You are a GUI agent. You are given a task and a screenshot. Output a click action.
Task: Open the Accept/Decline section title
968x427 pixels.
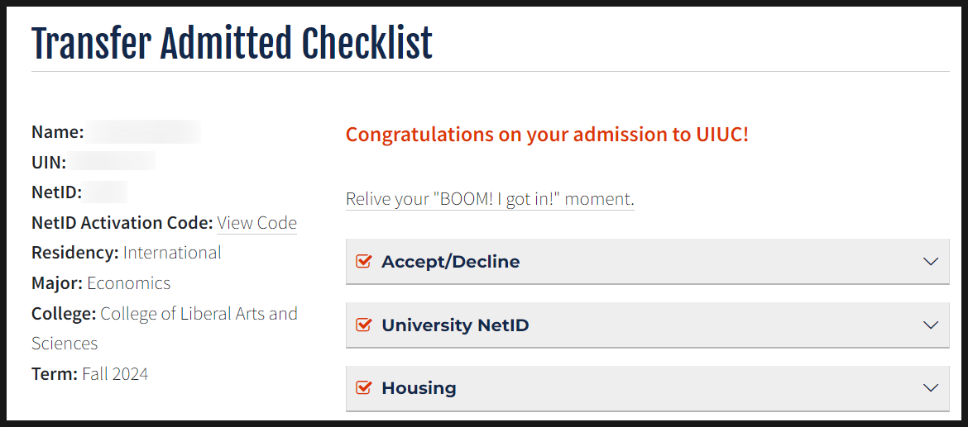pos(451,262)
